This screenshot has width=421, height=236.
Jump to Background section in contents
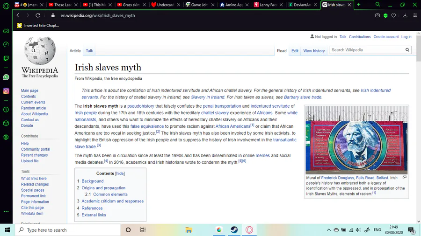[92, 181]
